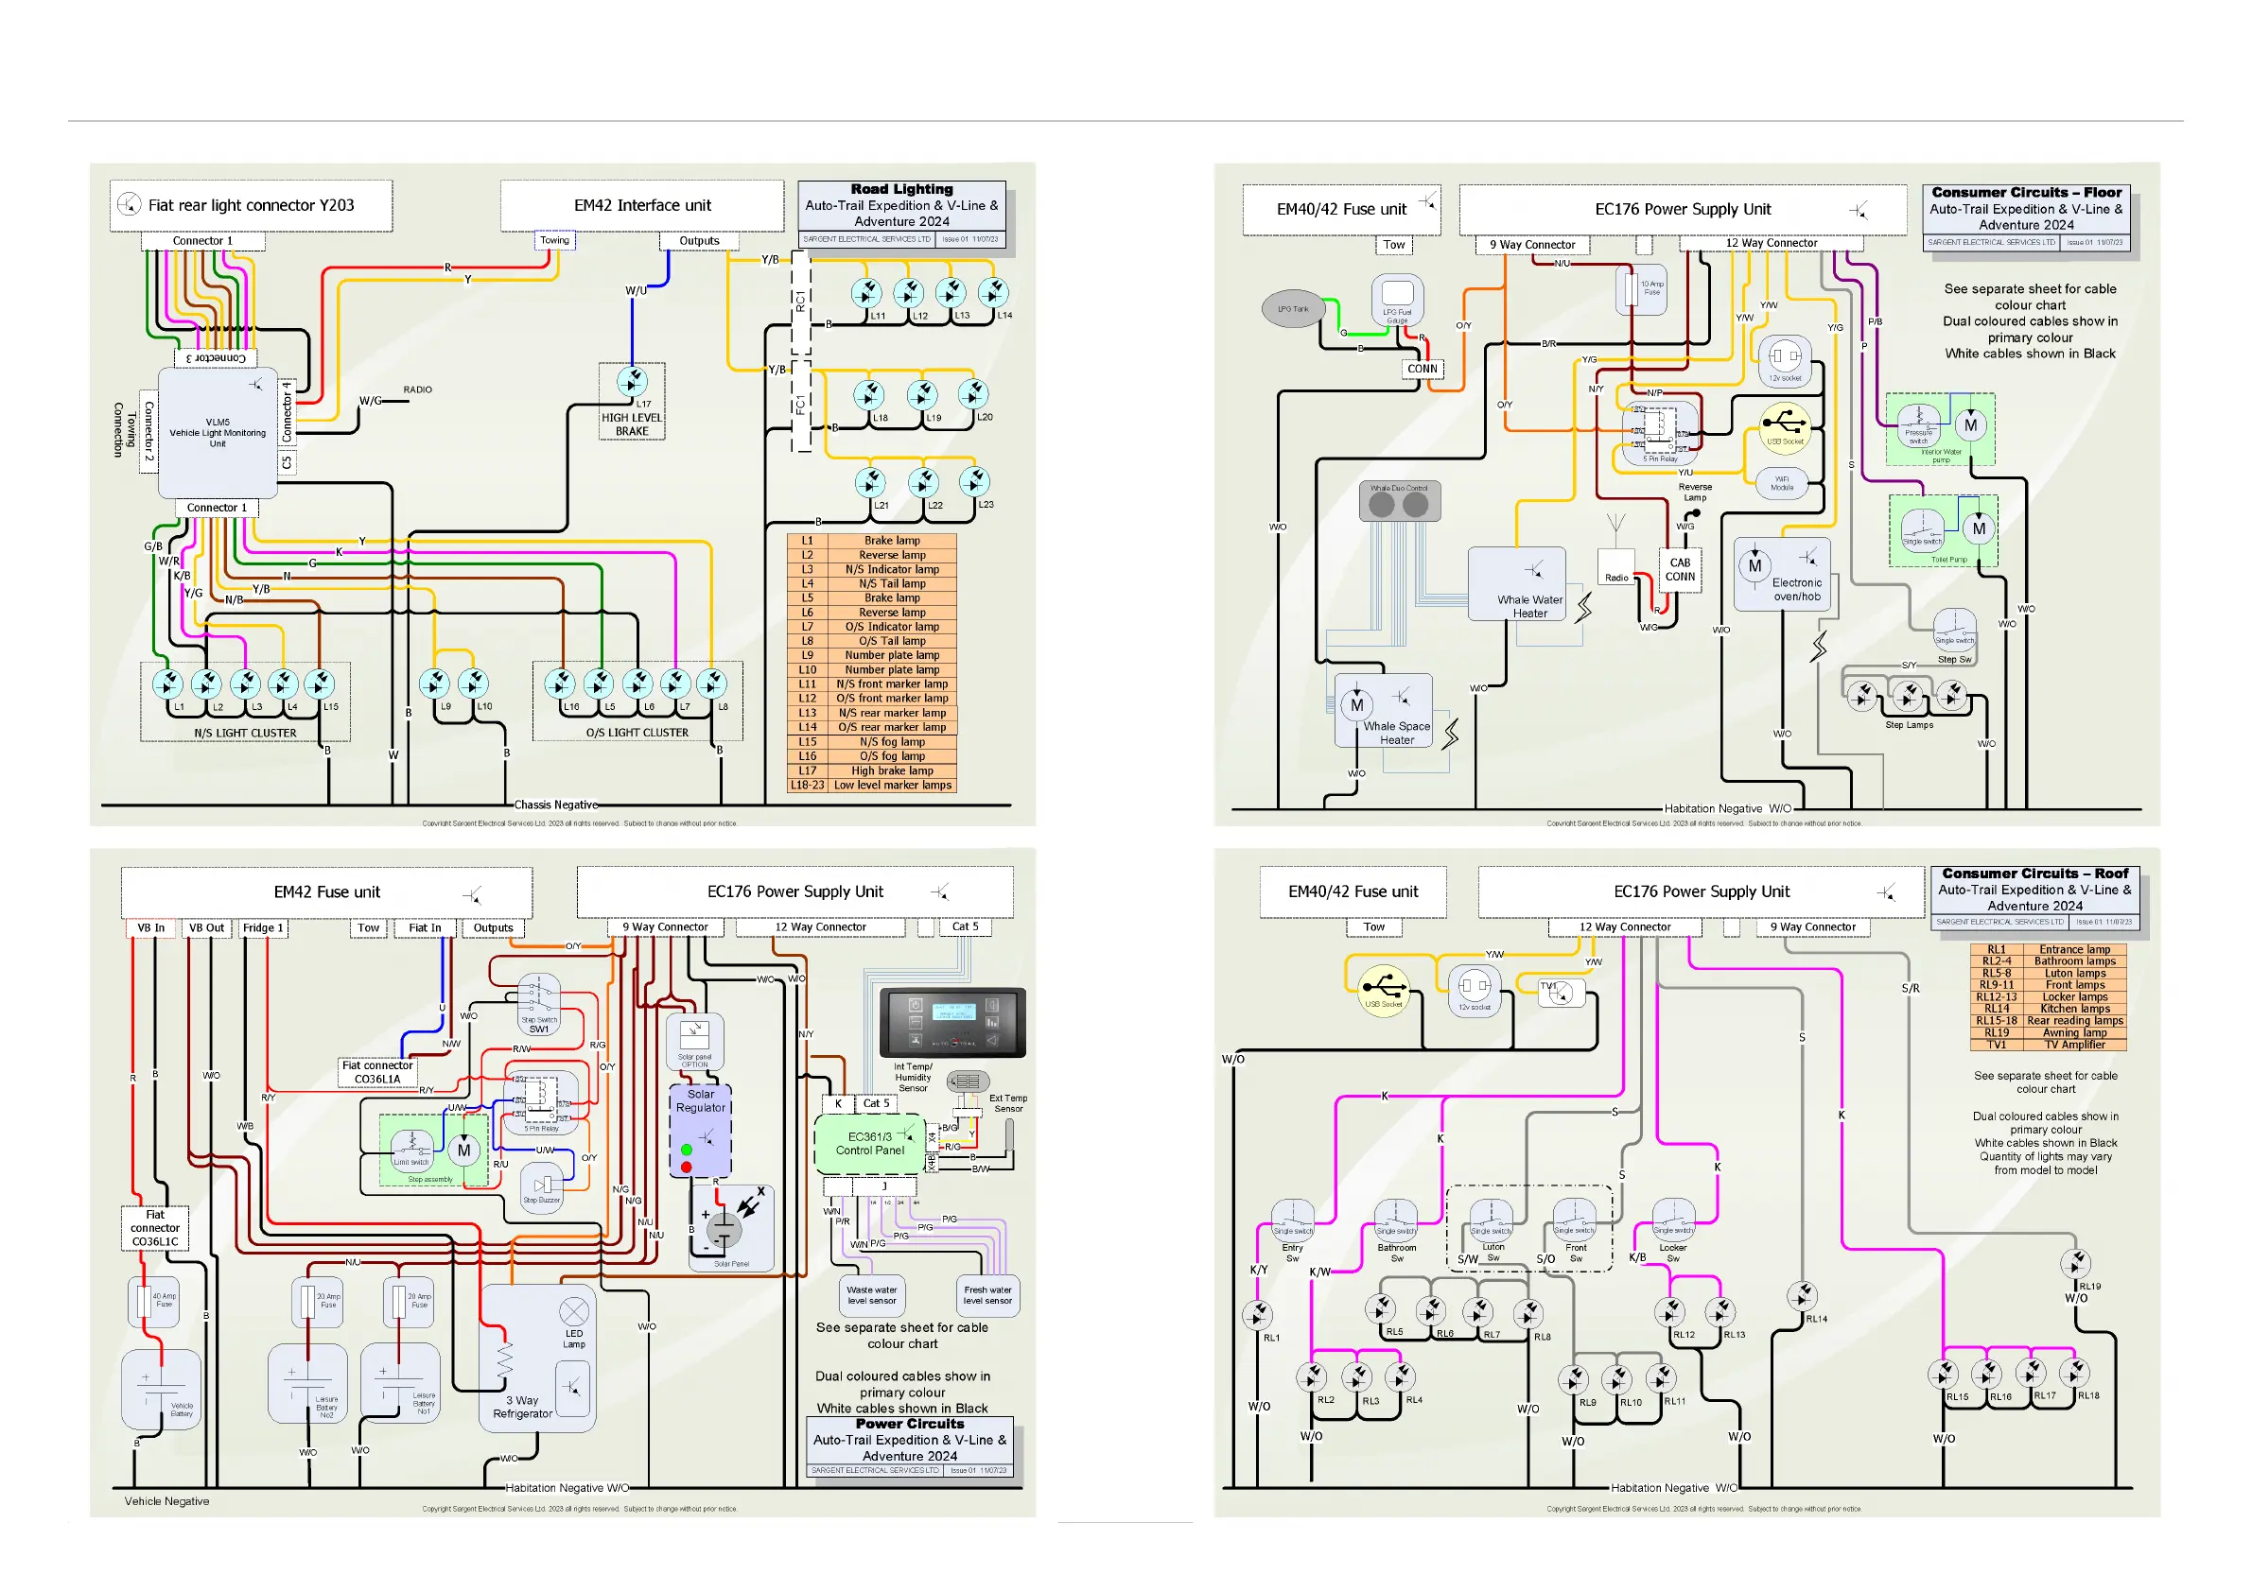The height and width of the screenshot is (1592, 2252).
Task: Click the Fiat connector CO36L1A label
Action: point(377,1072)
